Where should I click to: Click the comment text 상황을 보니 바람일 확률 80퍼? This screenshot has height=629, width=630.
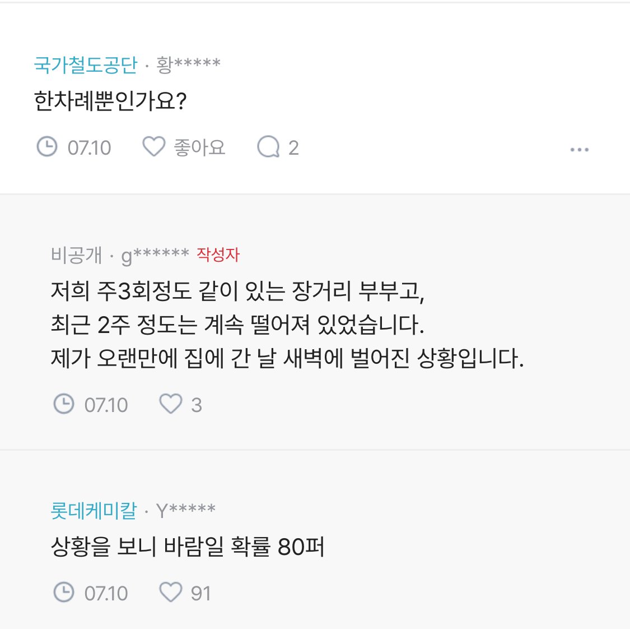[188, 547]
